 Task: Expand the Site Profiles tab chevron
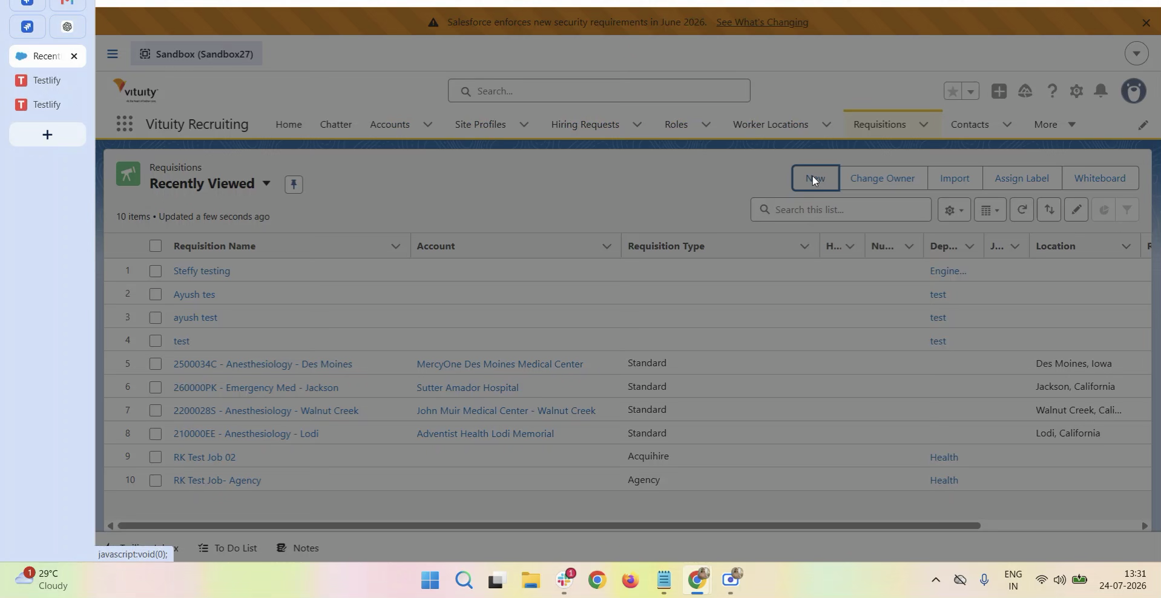(x=524, y=125)
